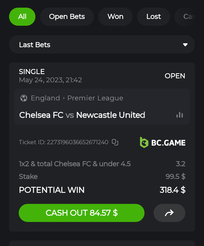Select the All bets filter tab
This screenshot has width=204, height=246.
[22, 17]
